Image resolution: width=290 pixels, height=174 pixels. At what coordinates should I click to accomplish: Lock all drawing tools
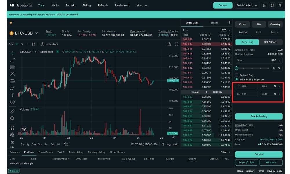12,142
